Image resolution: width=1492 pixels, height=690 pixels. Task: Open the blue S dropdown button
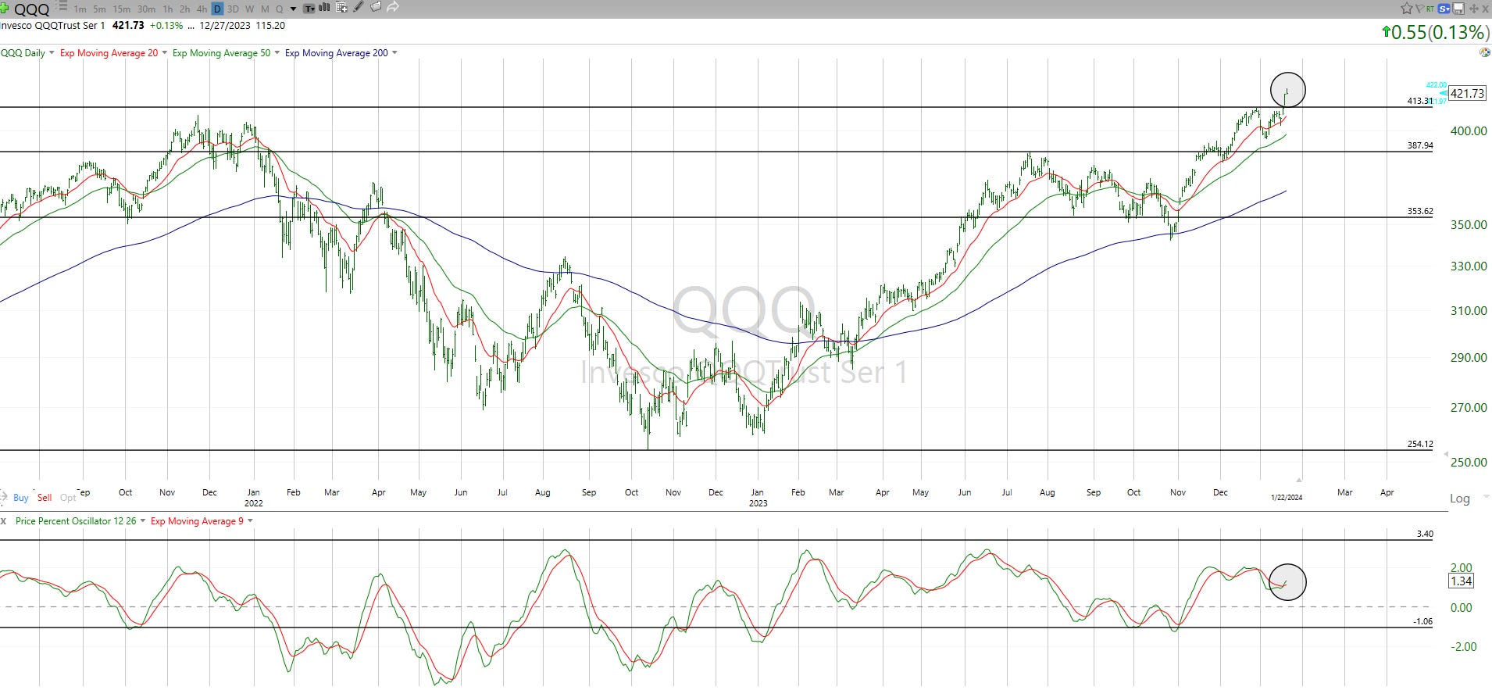point(1444,9)
